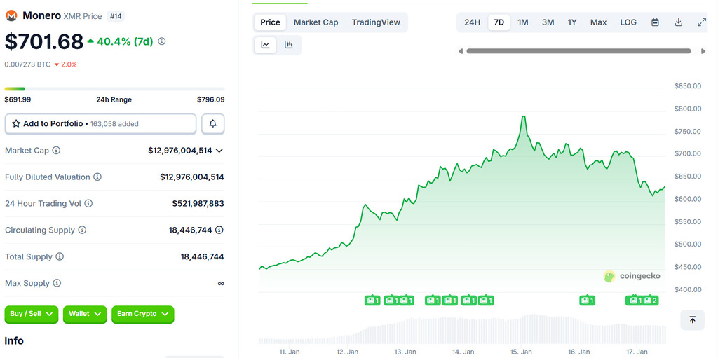
Task: Click the news marker under 16. Jan
Action: [x=587, y=301]
